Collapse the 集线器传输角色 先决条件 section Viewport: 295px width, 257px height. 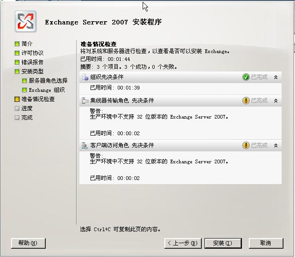[276, 101]
